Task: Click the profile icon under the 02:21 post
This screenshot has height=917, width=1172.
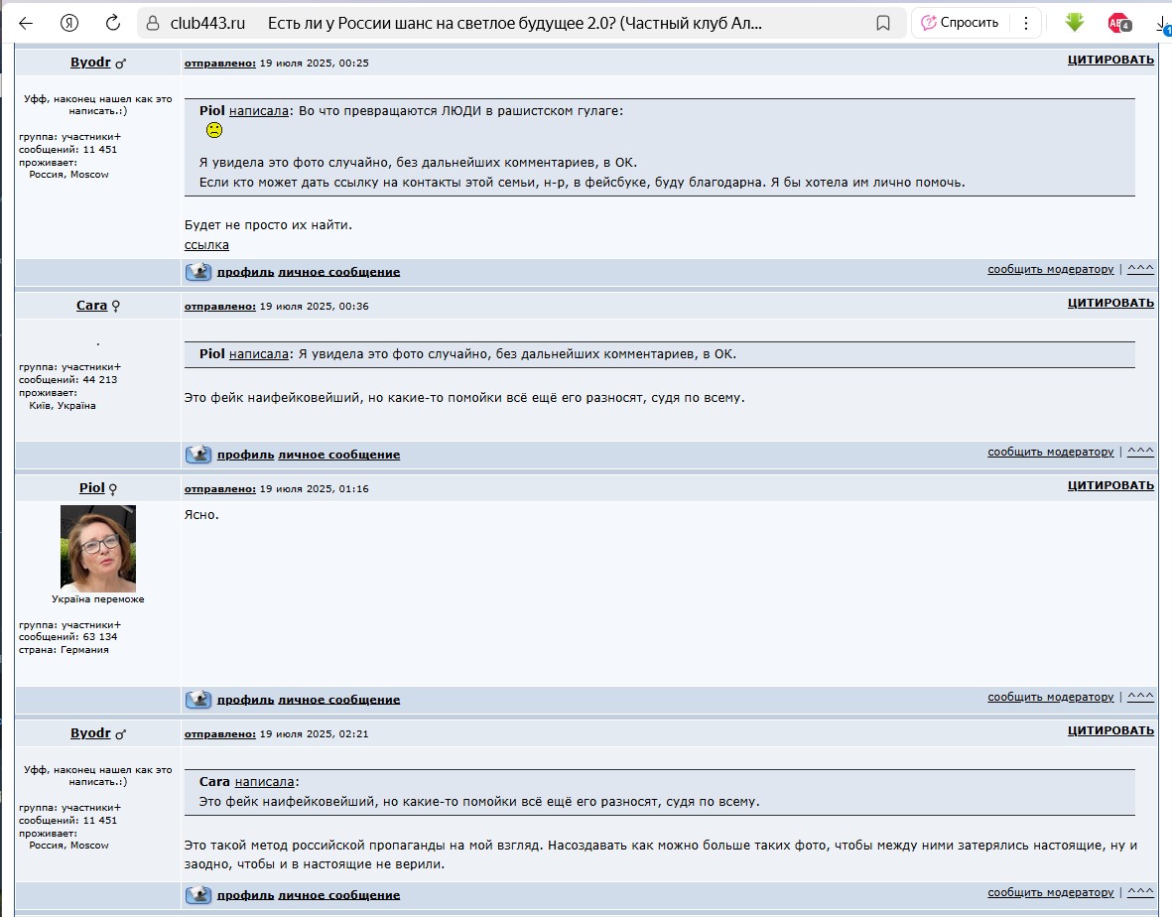Action: [198, 894]
